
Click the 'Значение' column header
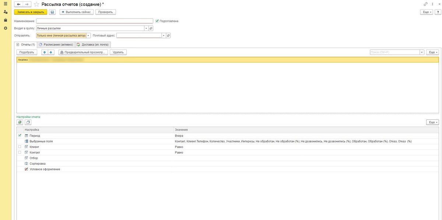pyautogui.click(x=306, y=130)
